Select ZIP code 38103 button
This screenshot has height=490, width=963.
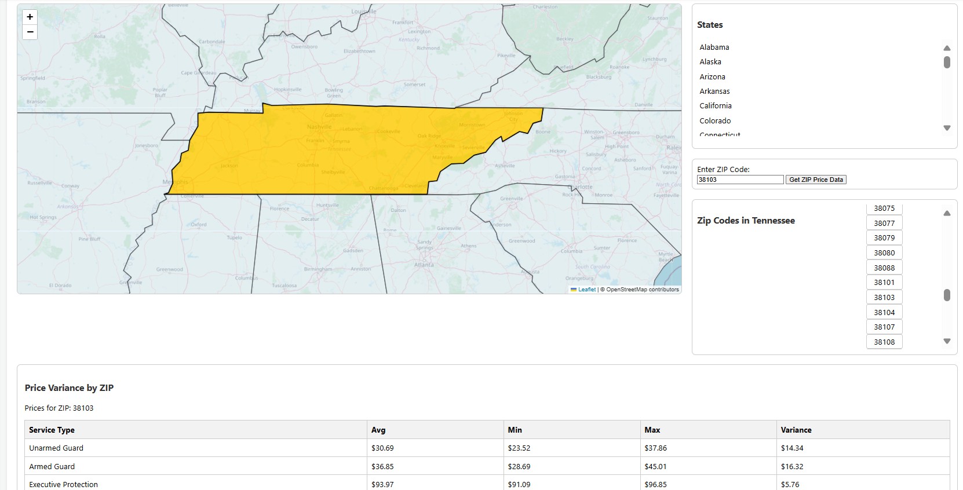tap(884, 298)
